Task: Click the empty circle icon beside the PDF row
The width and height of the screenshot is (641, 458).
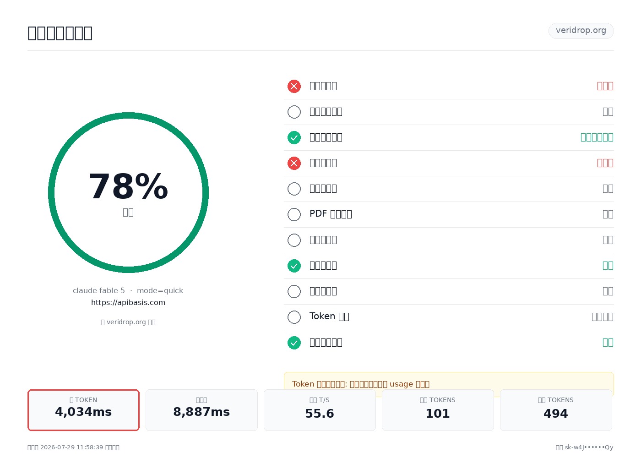Action: (294, 214)
